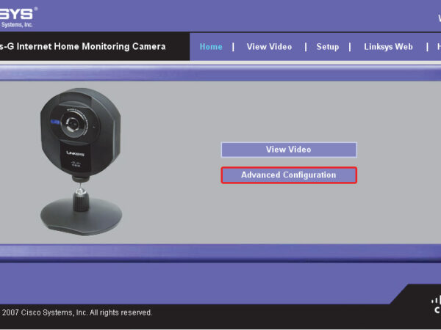
Task: Click the "Systems, Inc." text under the header logo
Action: [16, 24]
